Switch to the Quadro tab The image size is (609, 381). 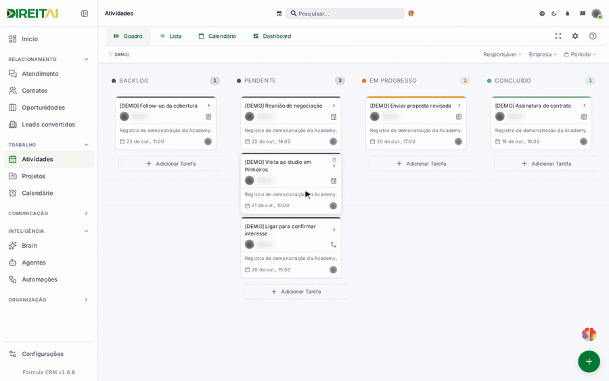128,36
